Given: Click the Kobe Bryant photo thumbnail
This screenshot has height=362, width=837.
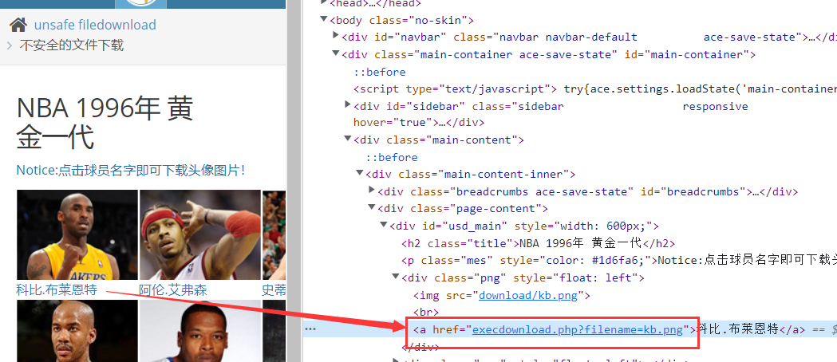Looking at the screenshot, I should (x=77, y=234).
